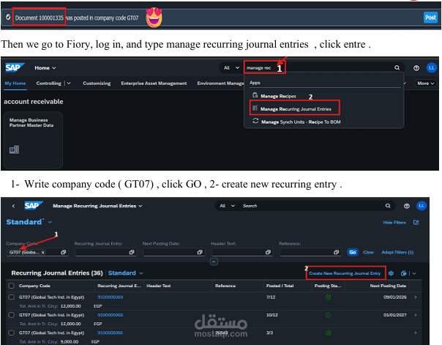
Task: Click the Go button
Action: pyautogui.click(x=353, y=252)
